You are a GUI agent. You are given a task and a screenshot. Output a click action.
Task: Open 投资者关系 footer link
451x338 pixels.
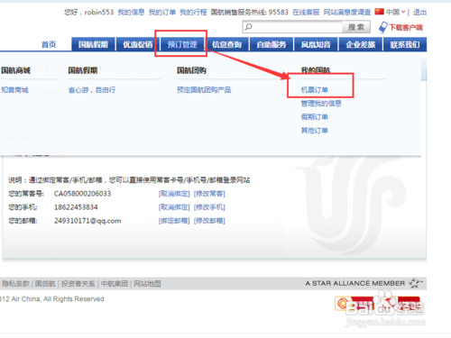[x=78, y=284]
